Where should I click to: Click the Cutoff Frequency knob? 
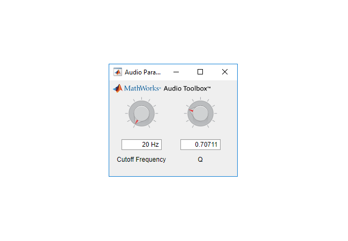point(141,114)
